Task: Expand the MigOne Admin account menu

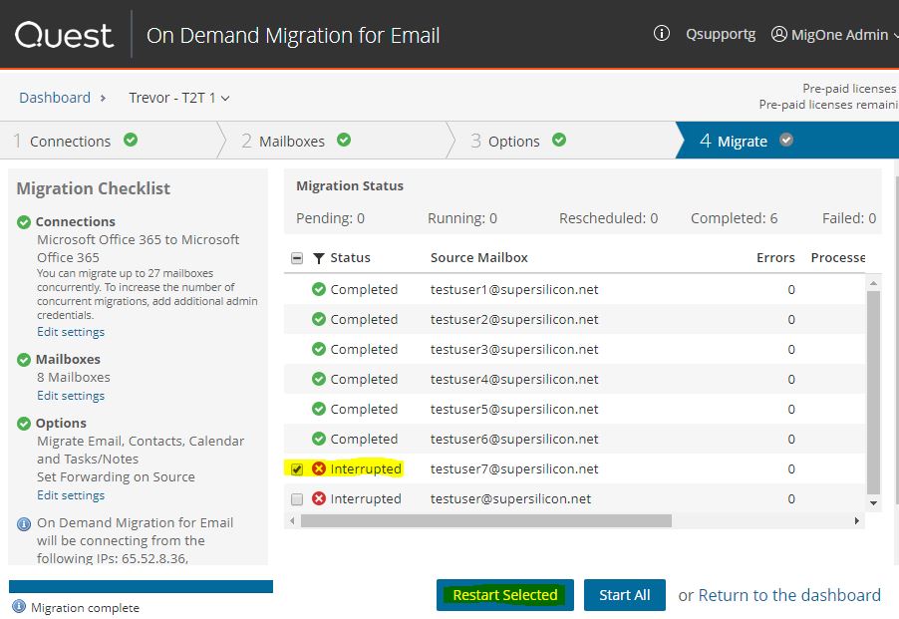Action: click(x=834, y=34)
